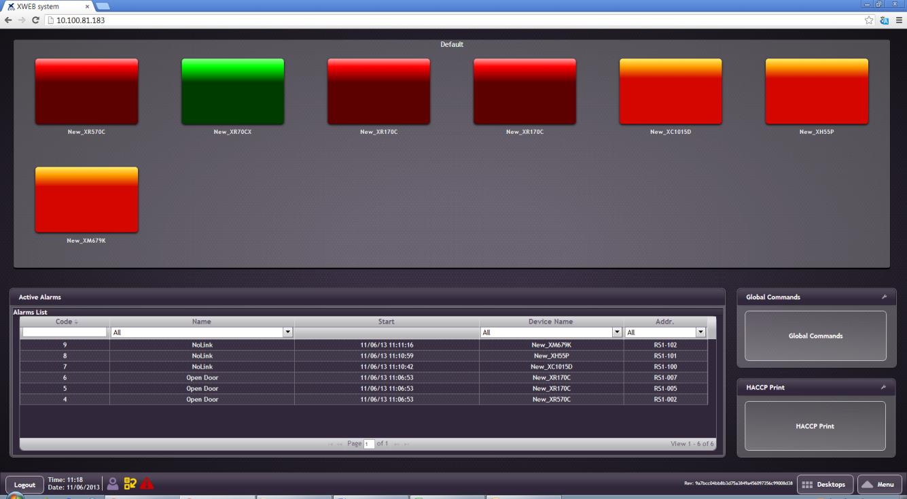Open the New_XM679K device tile
The image size is (907, 499).
pyautogui.click(x=86, y=200)
